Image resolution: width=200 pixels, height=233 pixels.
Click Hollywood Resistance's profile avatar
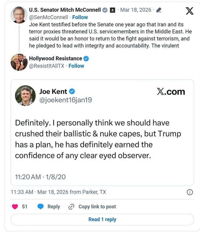pos(19,62)
